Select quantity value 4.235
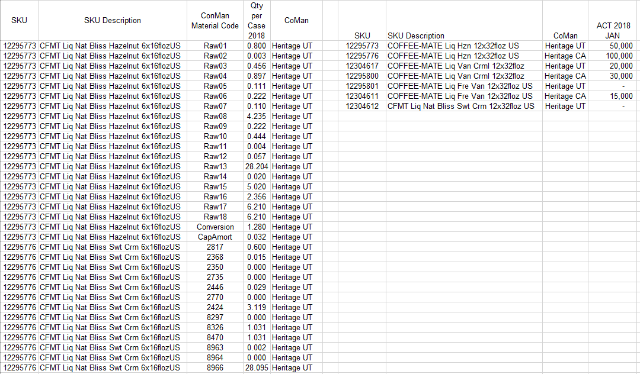Viewport: 640px width, 374px height. [x=257, y=116]
